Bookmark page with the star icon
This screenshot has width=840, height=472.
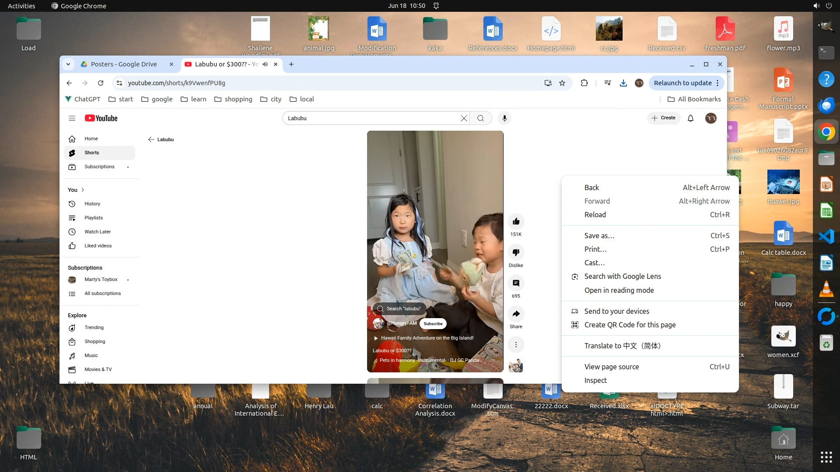click(x=562, y=83)
